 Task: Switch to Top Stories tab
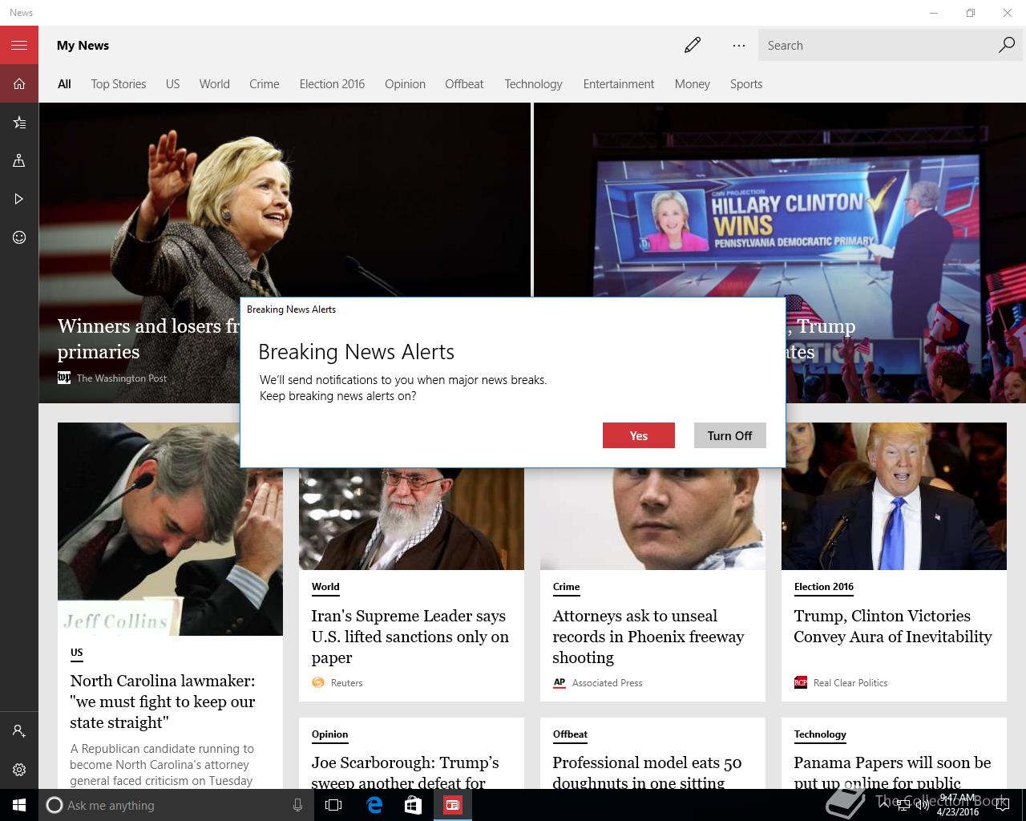click(x=119, y=84)
